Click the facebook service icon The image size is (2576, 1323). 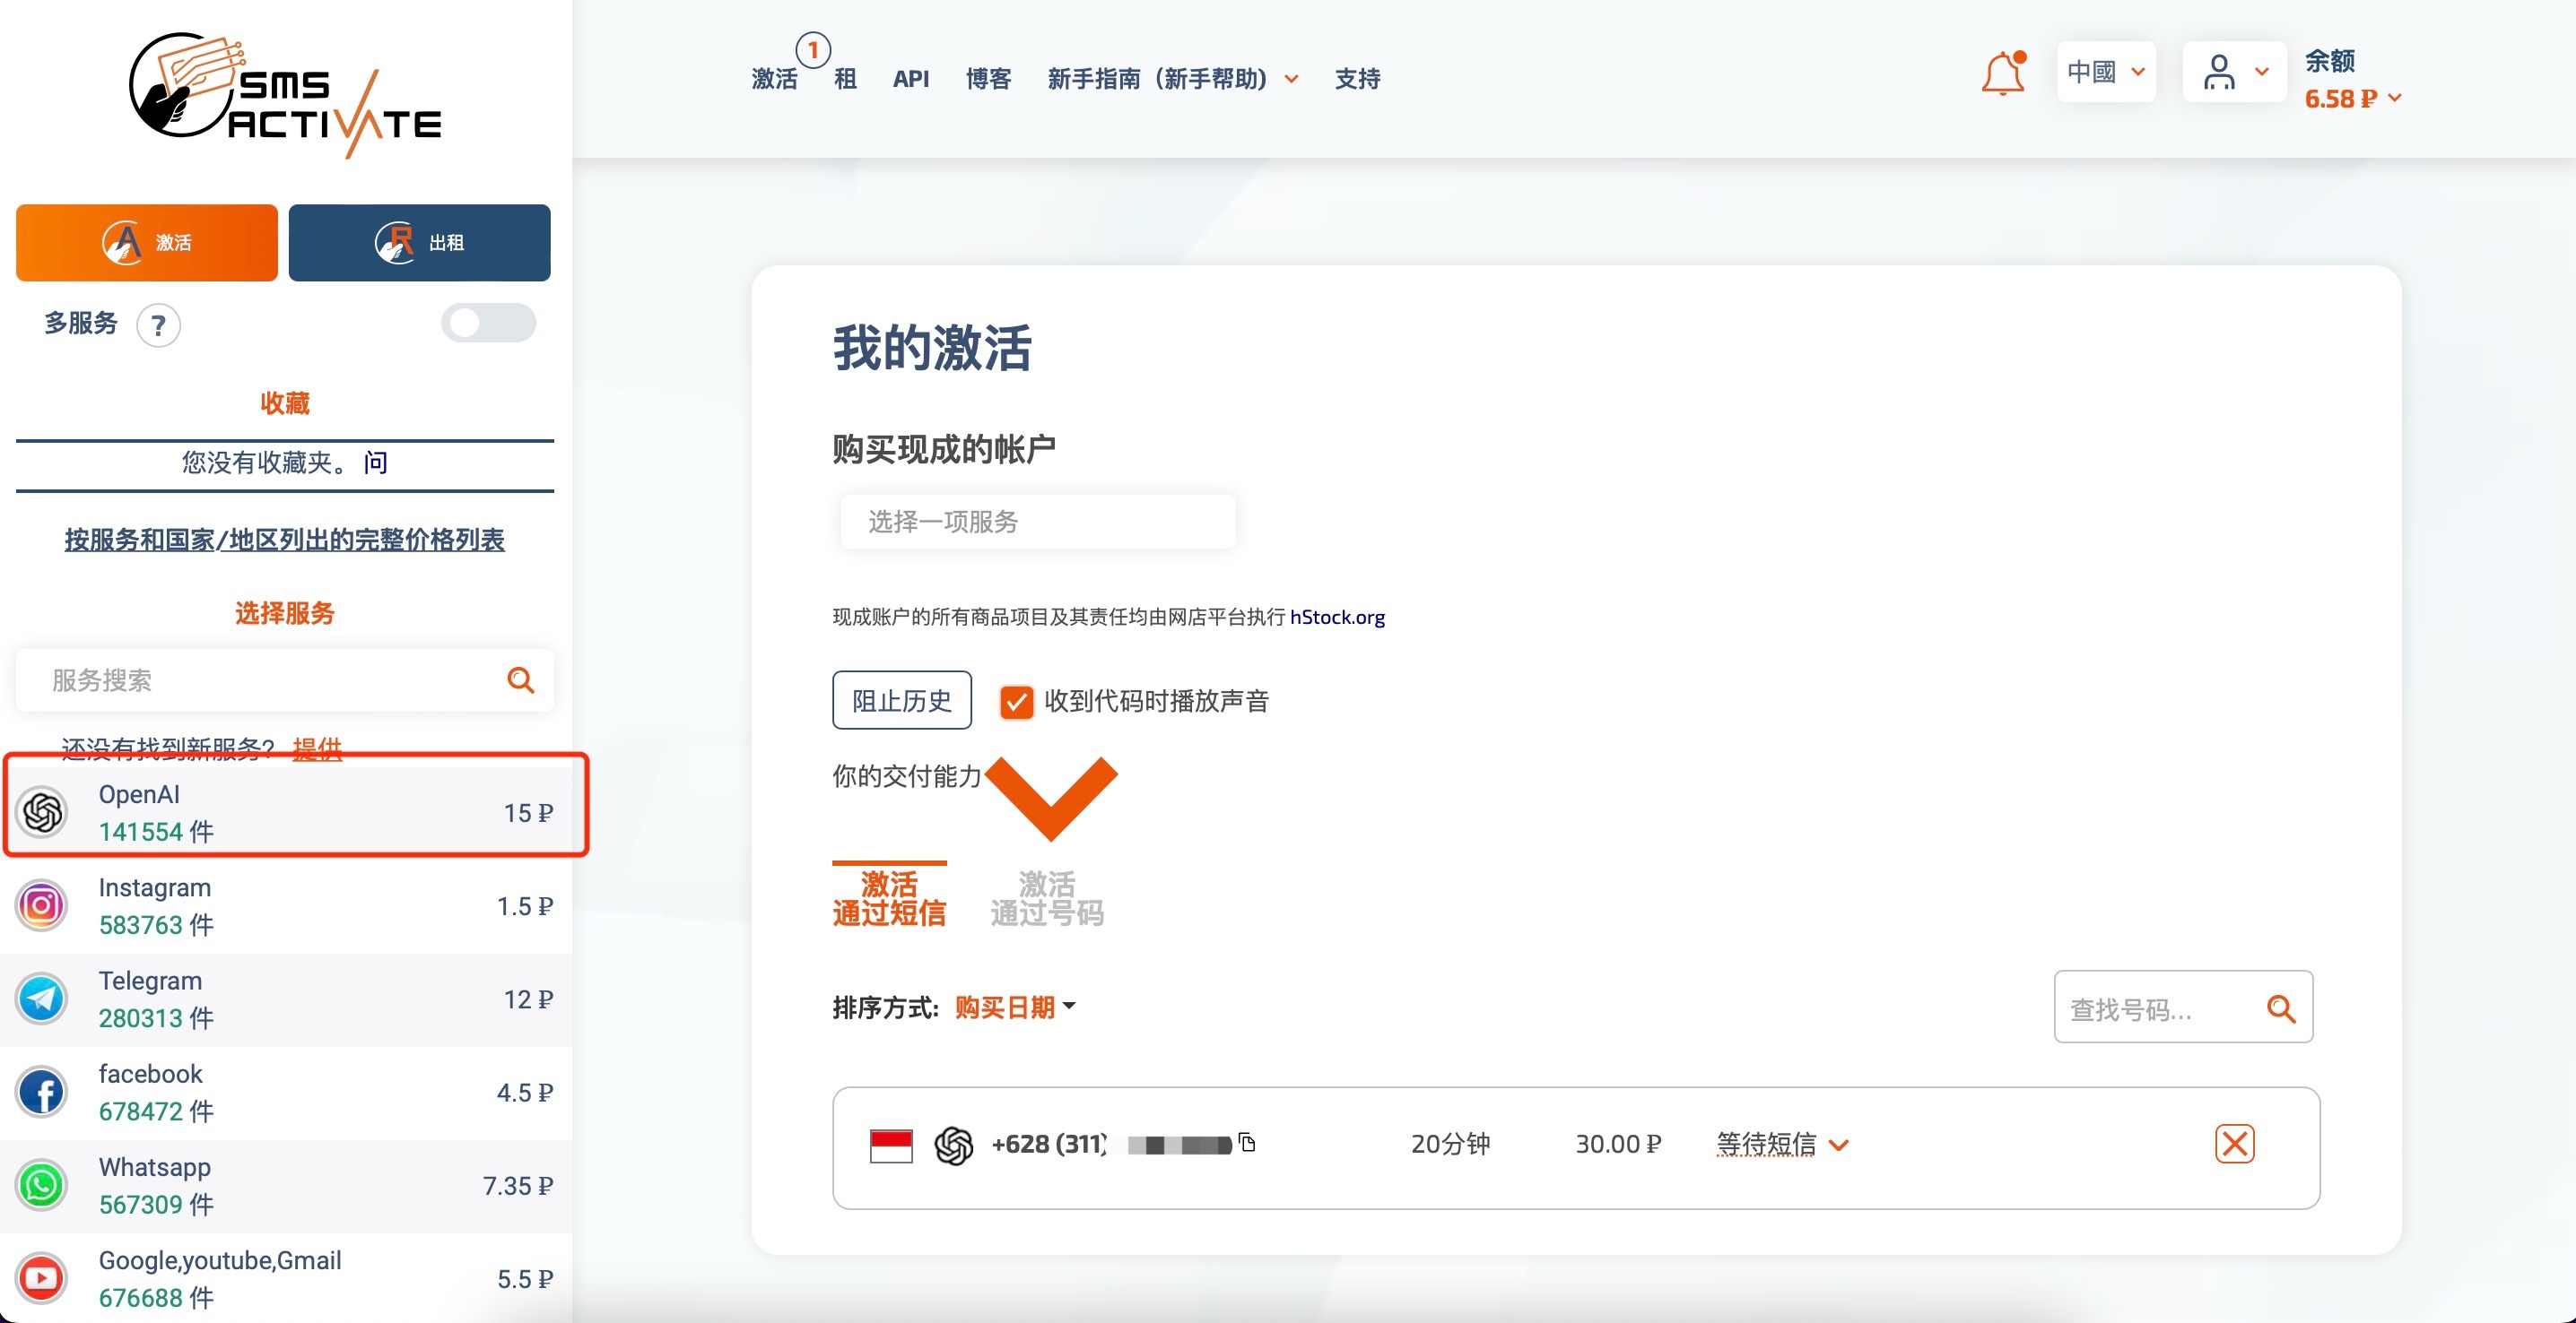click(41, 1091)
